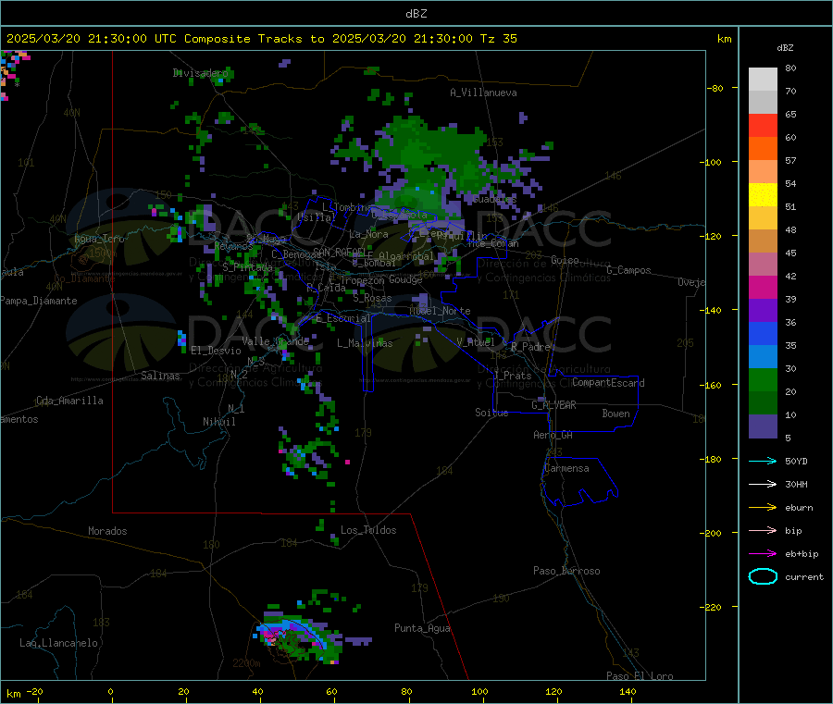The image size is (833, 704).
Task: Click the Punta_Agua map label
Action: pyautogui.click(x=422, y=628)
